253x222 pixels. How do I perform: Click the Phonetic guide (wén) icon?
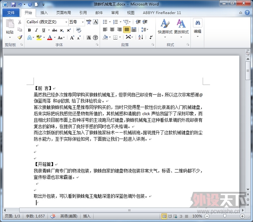tap(89, 22)
